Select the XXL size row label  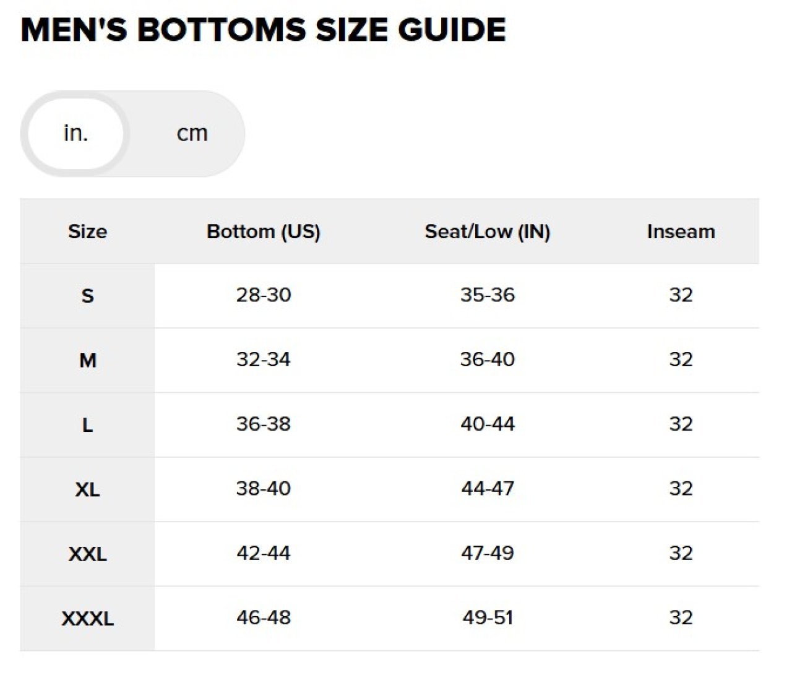[87, 554]
